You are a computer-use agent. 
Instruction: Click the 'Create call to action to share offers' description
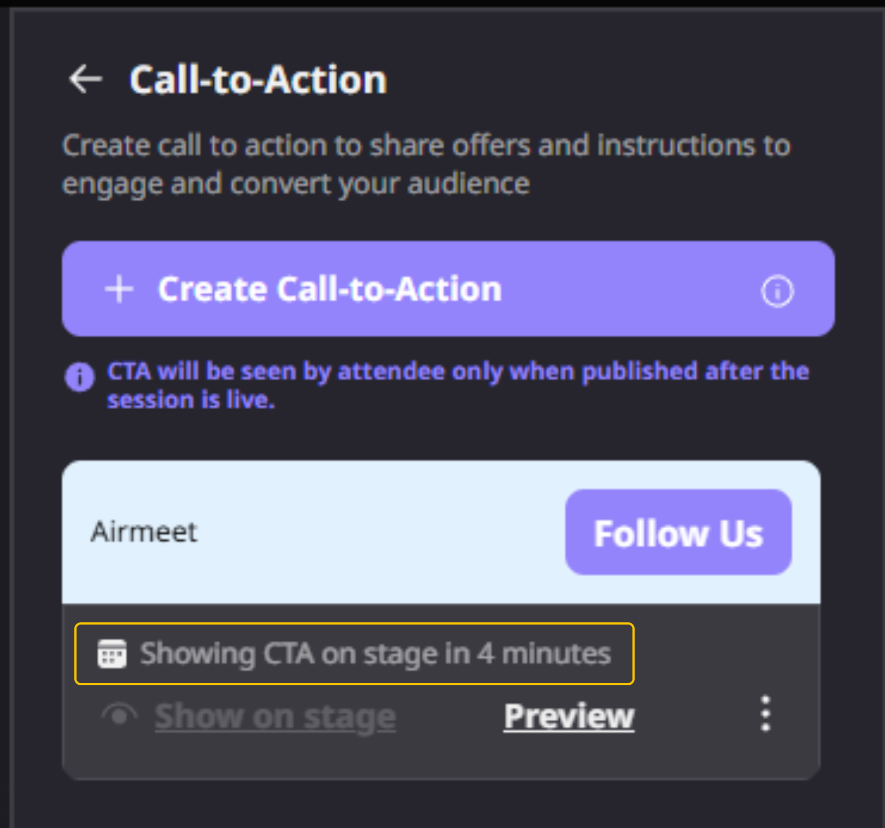(x=426, y=146)
